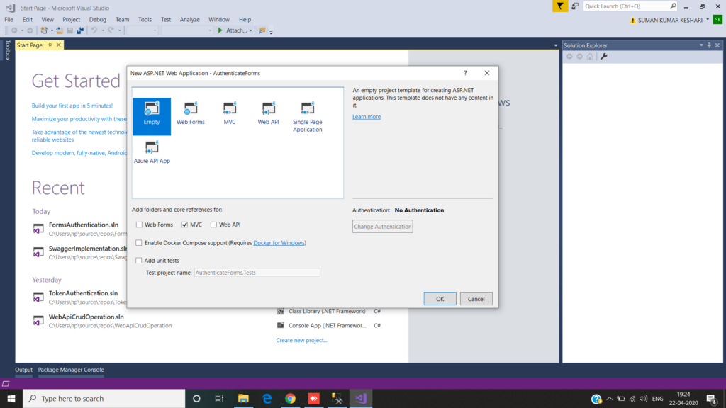The width and height of the screenshot is (726, 408).
Task: Select the Empty project template
Action: [x=152, y=116]
